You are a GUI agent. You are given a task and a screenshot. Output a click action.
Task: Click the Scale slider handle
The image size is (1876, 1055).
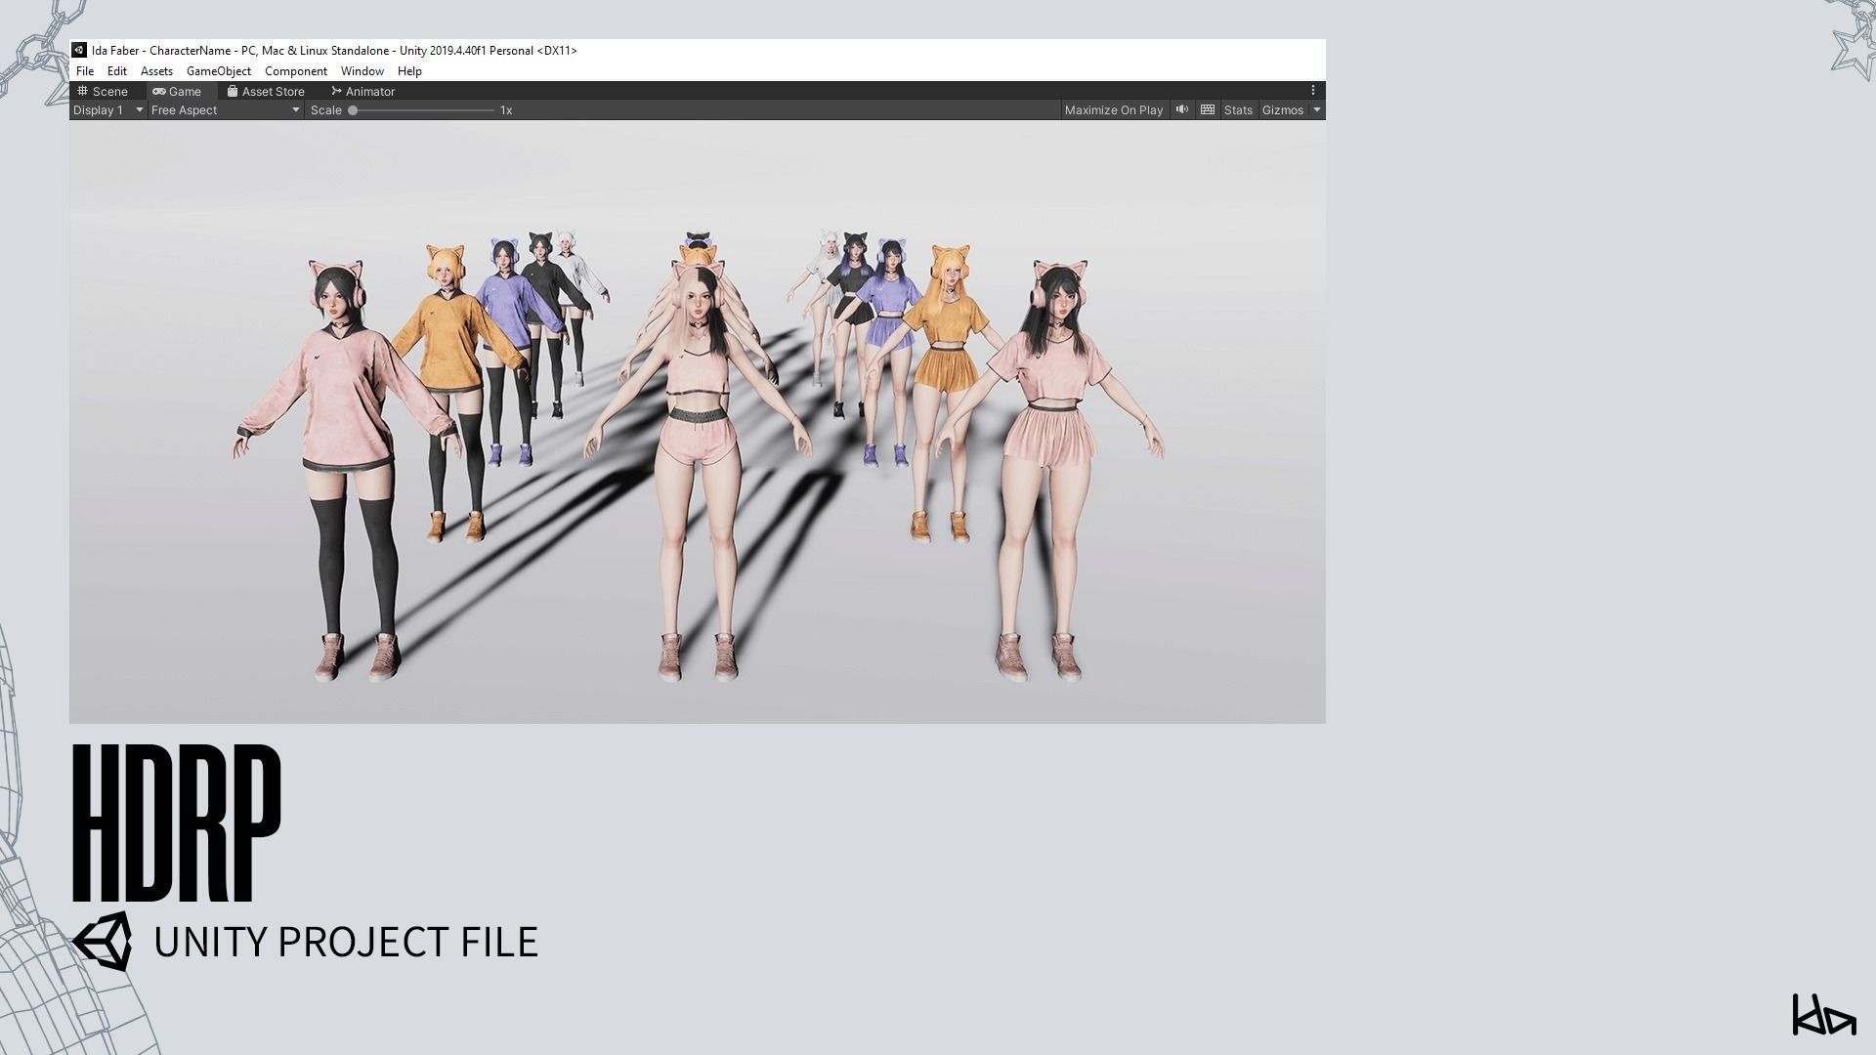tap(353, 110)
